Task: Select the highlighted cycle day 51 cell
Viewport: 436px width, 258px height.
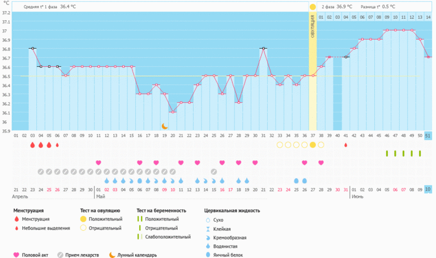Action: [428, 136]
